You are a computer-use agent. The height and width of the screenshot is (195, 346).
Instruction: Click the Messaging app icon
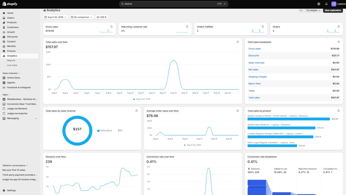tap(4, 118)
